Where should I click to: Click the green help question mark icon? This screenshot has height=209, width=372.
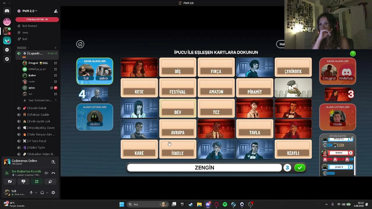click(x=353, y=54)
